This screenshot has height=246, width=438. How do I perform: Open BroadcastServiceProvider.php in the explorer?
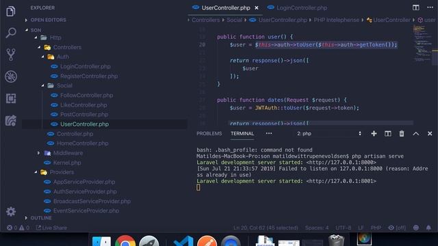pos(92,201)
